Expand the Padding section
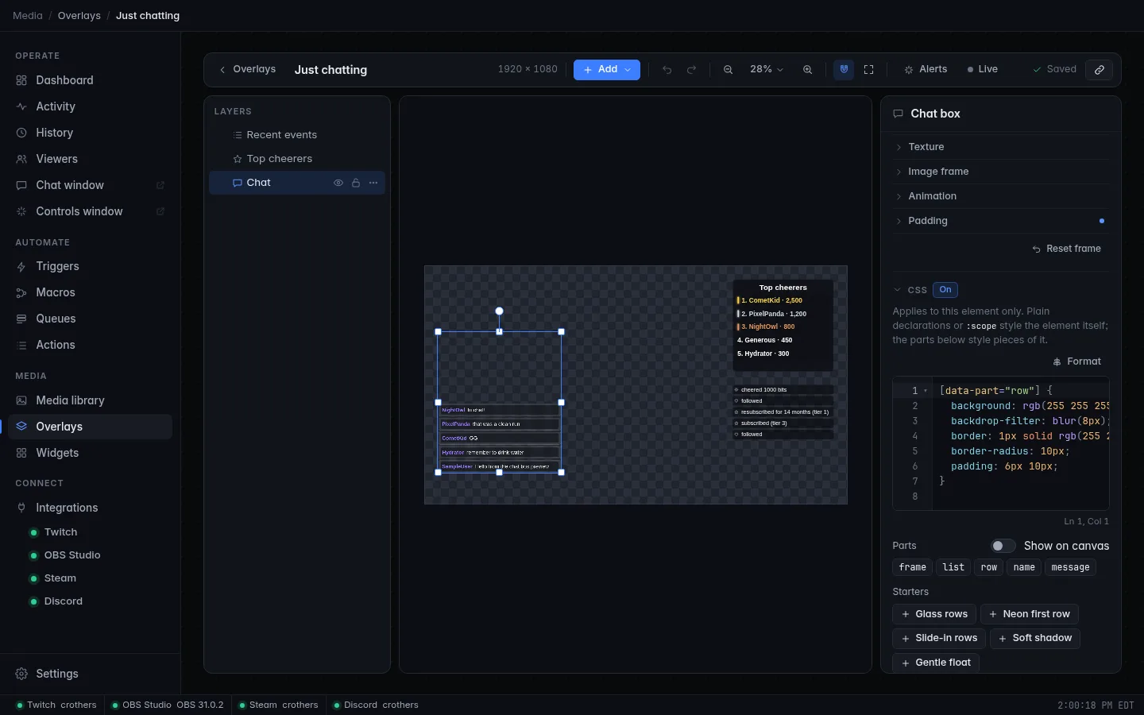 pyautogui.click(x=1001, y=221)
